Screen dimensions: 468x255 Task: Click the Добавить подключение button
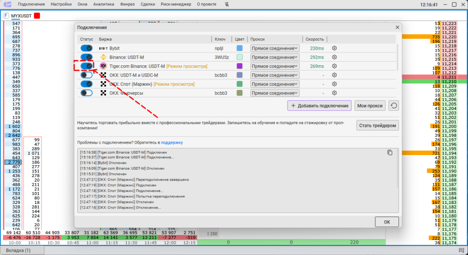click(319, 106)
